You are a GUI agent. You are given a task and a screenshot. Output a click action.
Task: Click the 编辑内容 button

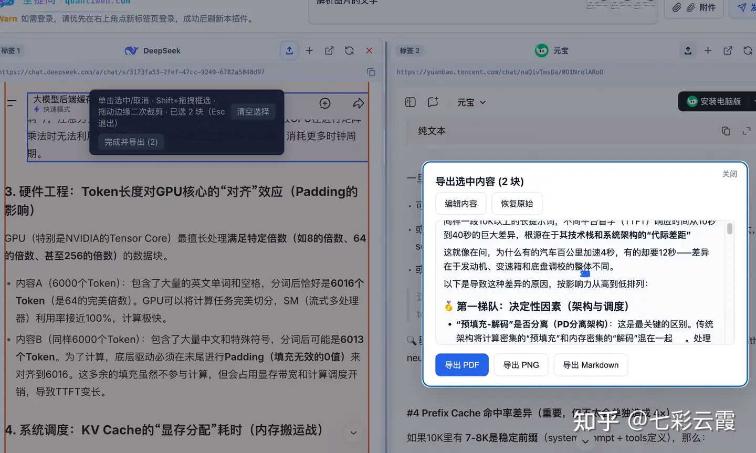tap(461, 204)
